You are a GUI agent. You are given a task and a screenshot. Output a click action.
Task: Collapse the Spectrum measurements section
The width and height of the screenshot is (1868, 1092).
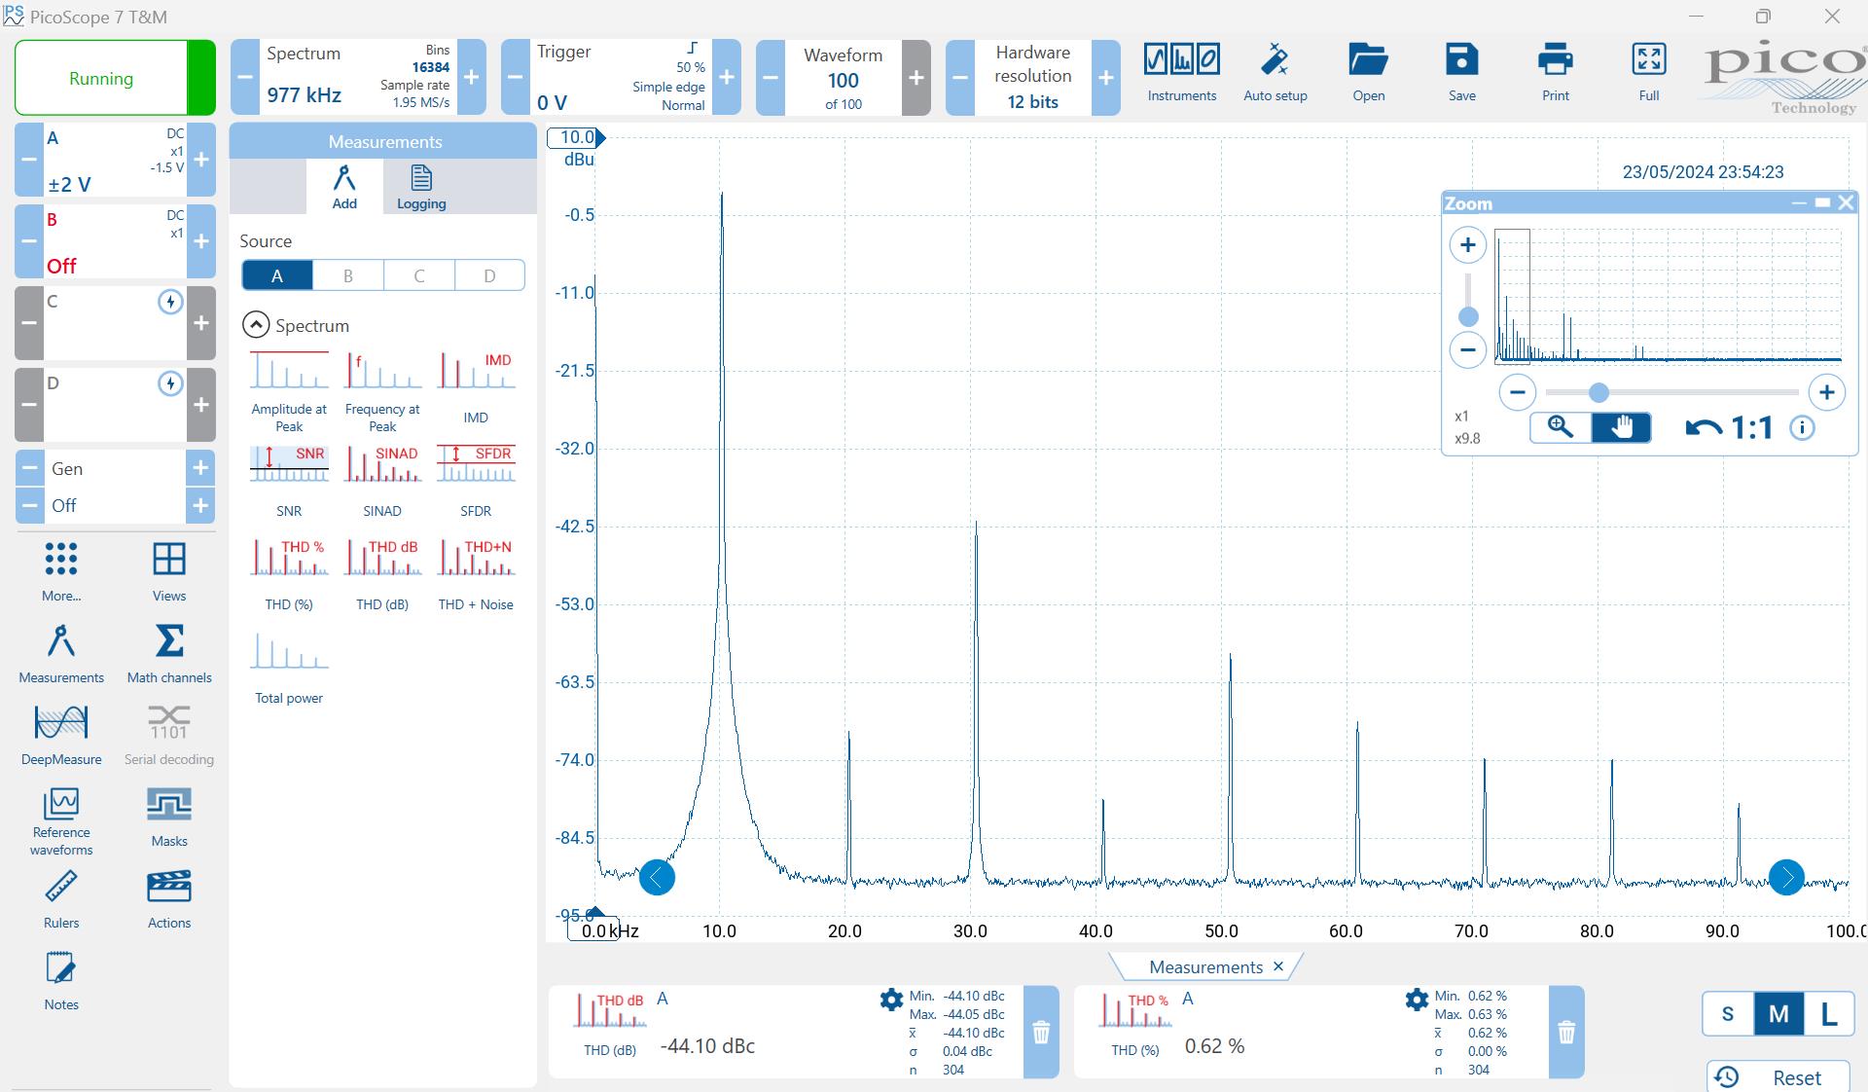[256, 325]
